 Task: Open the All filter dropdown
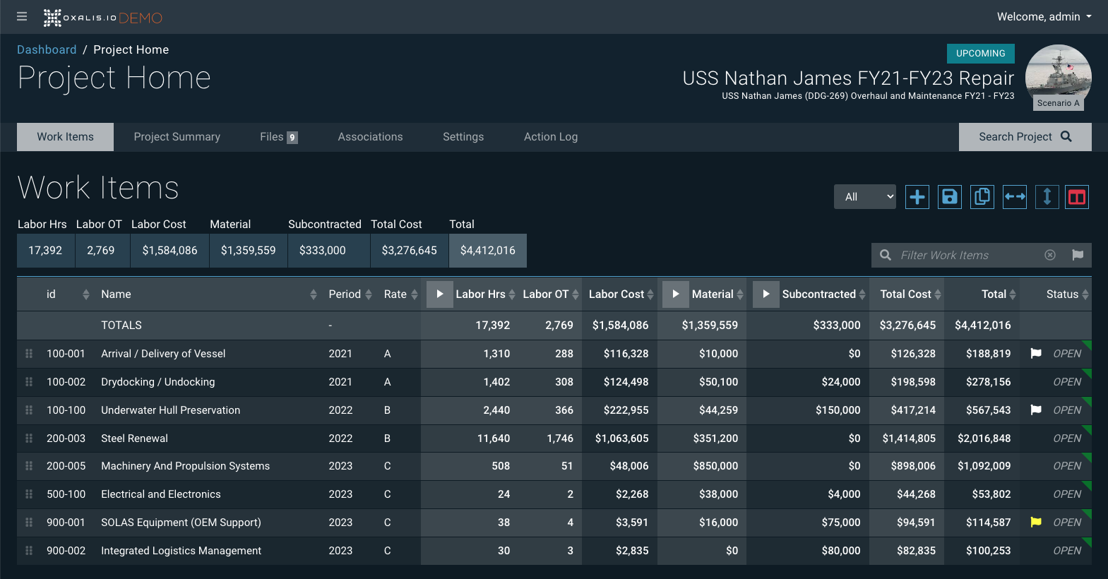864,197
